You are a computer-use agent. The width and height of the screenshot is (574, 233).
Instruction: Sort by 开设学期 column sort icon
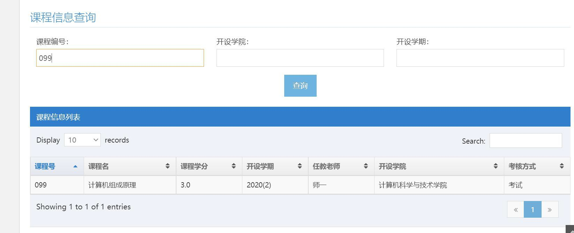[300, 166]
